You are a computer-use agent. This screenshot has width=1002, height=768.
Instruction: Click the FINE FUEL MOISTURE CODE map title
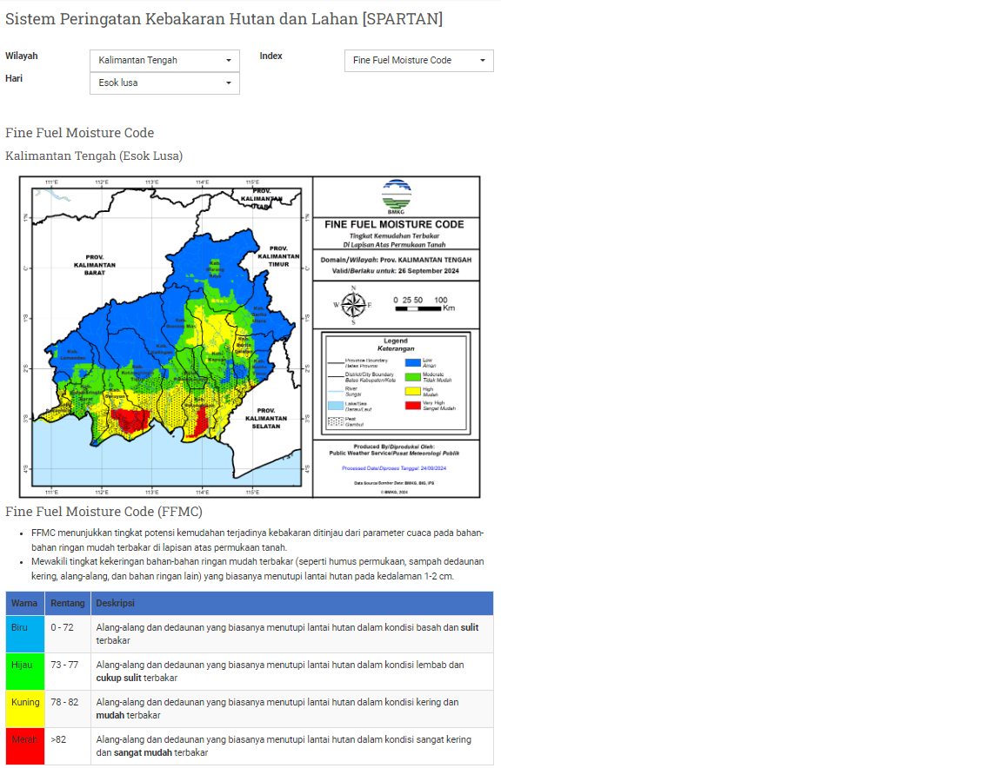click(394, 225)
